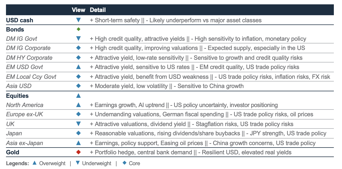This screenshot has width=342, height=169.
Task: Click the Japan core diamond icon
Action: point(79,133)
